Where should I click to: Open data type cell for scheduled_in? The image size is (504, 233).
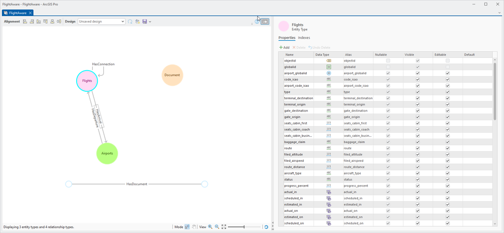pos(328,198)
